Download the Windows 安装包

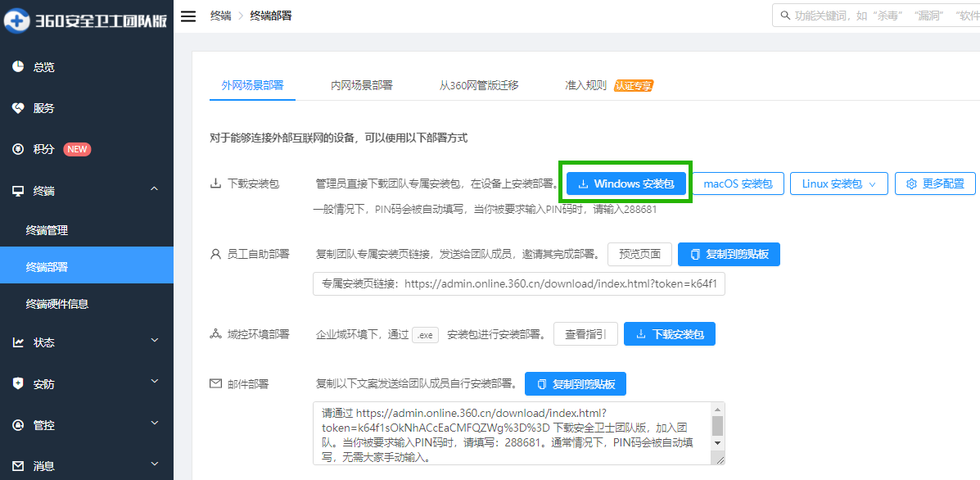click(x=626, y=183)
